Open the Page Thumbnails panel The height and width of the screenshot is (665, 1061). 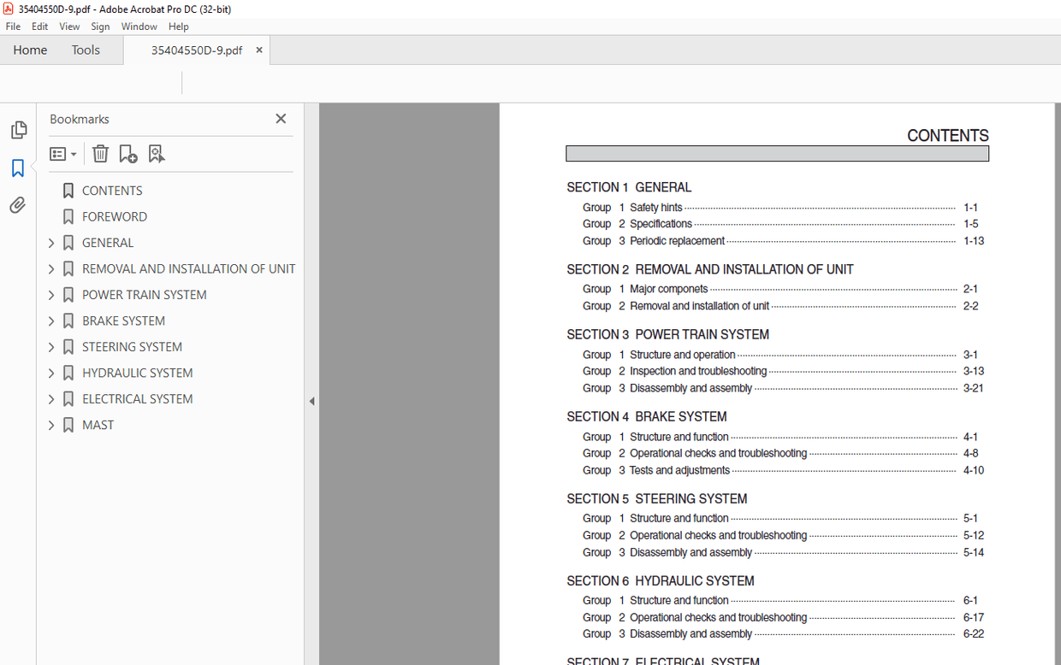tap(19, 129)
